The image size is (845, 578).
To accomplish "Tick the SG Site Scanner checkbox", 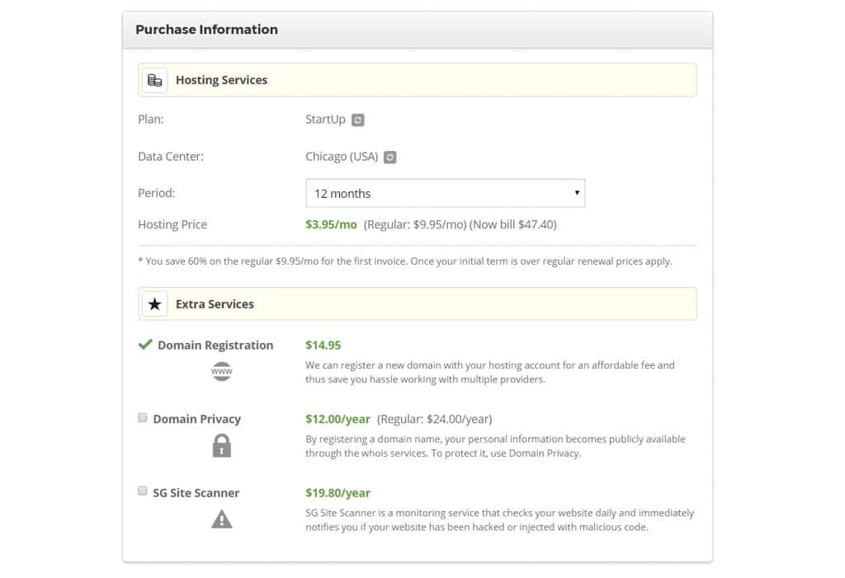I will tap(142, 491).
